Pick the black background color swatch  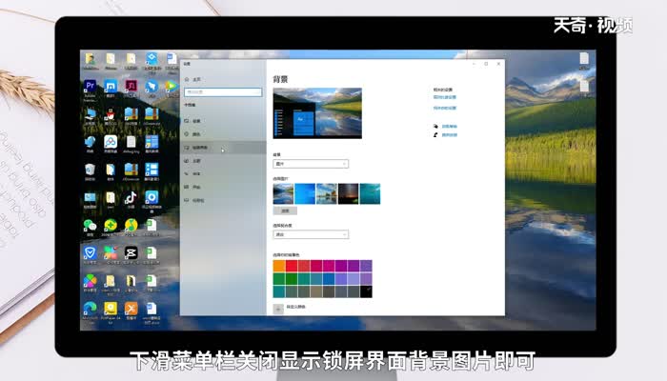click(366, 291)
